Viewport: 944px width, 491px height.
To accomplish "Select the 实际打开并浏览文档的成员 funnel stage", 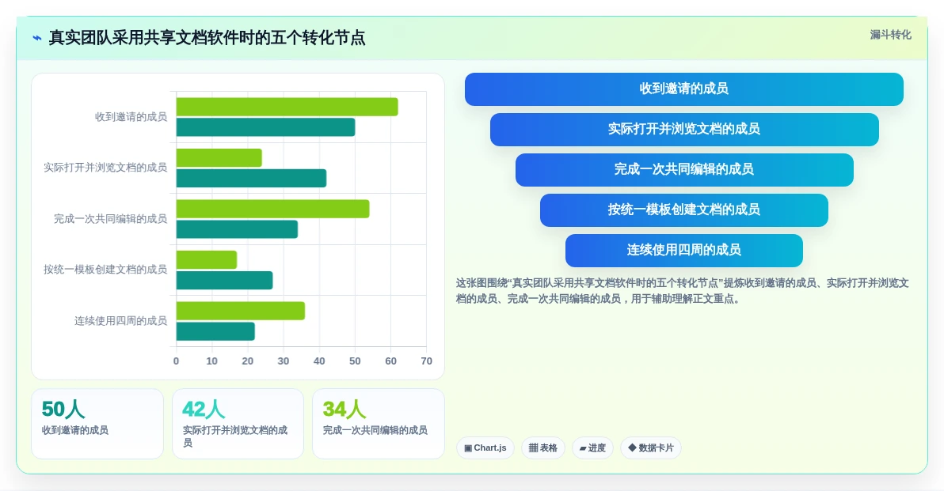I will pos(684,129).
